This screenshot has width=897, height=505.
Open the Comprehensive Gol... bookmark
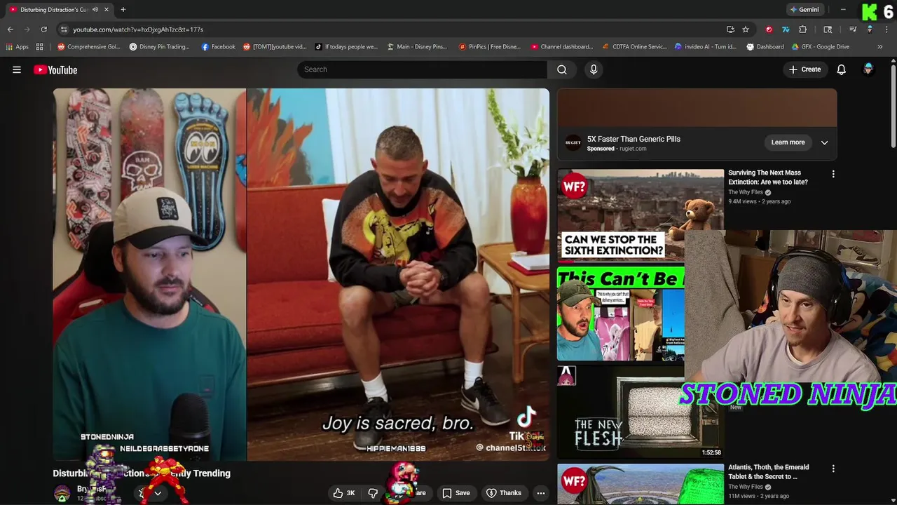[x=89, y=47]
